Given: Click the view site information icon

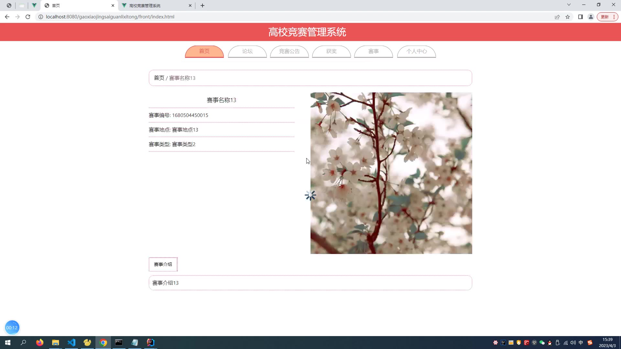Looking at the screenshot, I should tap(41, 17).
